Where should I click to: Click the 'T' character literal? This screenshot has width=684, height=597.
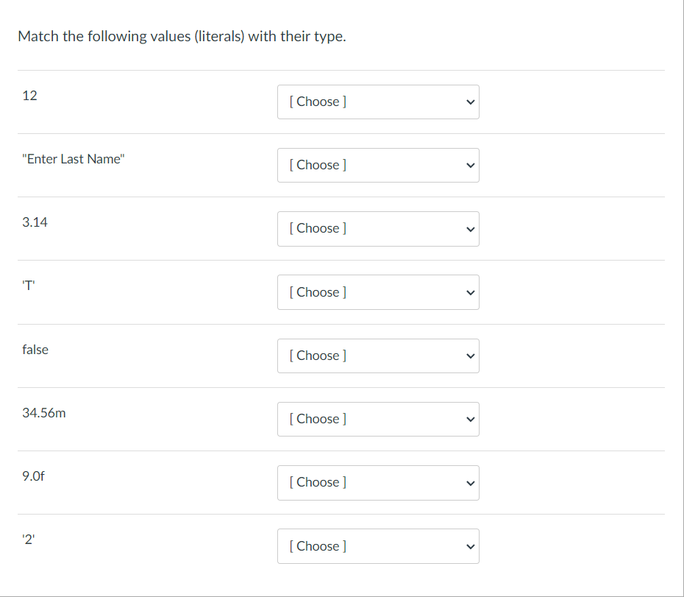[29, 286]
